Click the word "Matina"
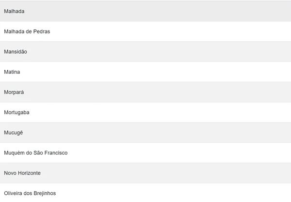 click(12, 72)
